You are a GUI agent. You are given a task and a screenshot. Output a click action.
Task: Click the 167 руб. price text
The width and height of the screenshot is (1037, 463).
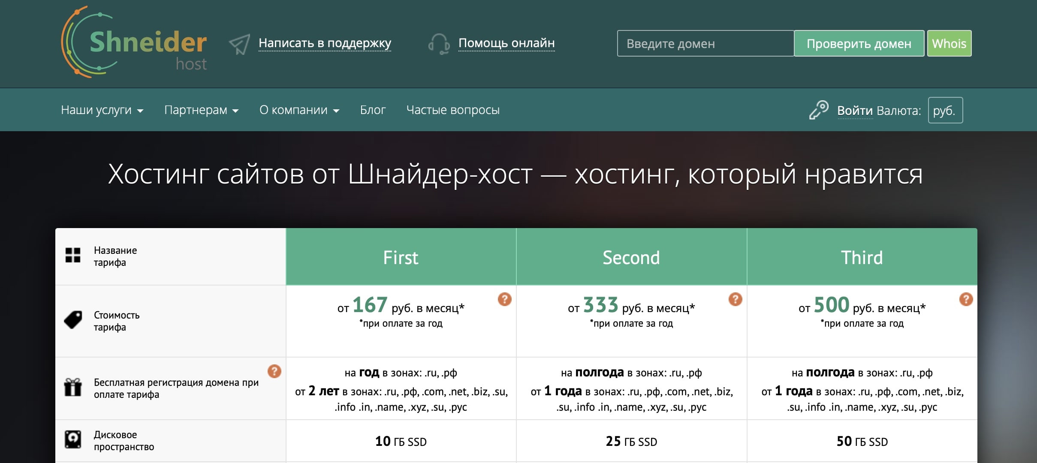(x=401, y=306)
